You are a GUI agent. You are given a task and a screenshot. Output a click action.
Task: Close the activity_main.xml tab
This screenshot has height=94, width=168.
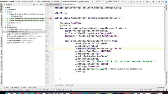click(x=61, y=5)
